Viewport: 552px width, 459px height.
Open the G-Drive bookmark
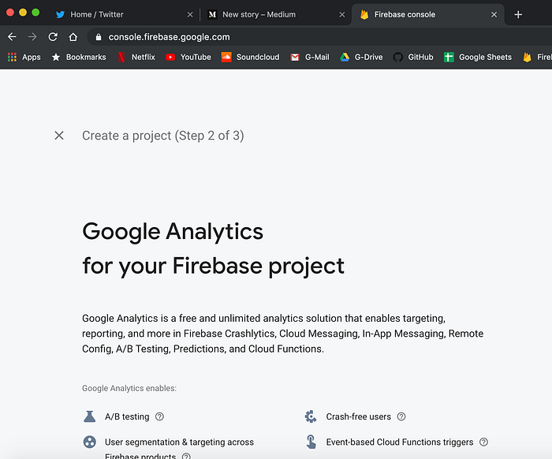pyautogui.click(x=361, y=57)
